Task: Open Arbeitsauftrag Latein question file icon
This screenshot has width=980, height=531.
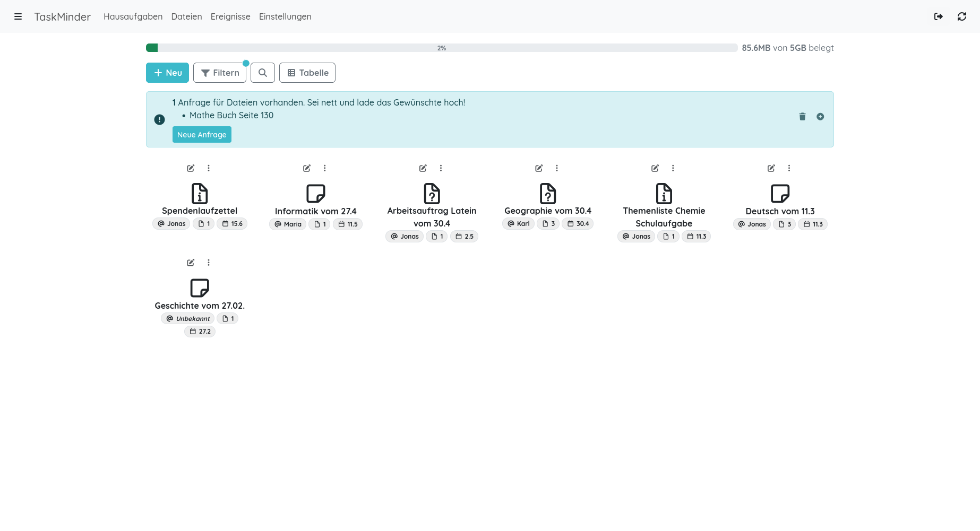Action: (x=432, y=194)
